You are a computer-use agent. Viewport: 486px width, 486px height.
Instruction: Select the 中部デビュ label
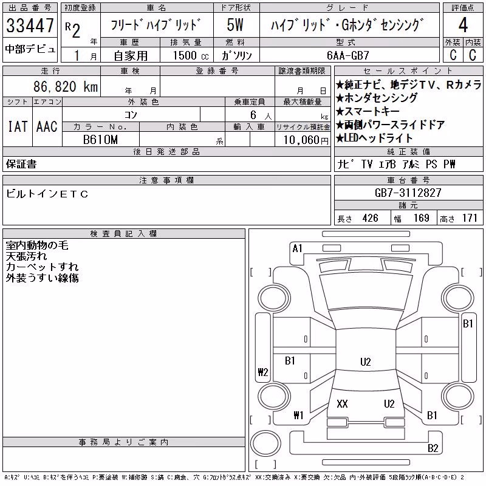point(30,49)
